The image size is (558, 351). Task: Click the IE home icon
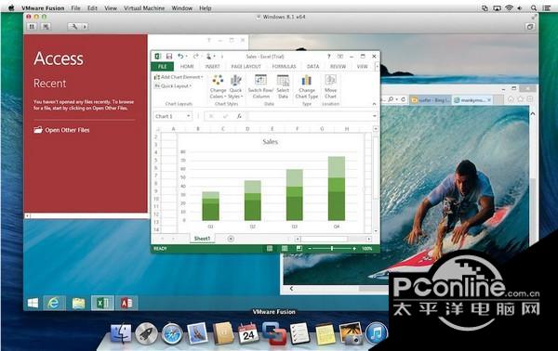pos(511,99)
